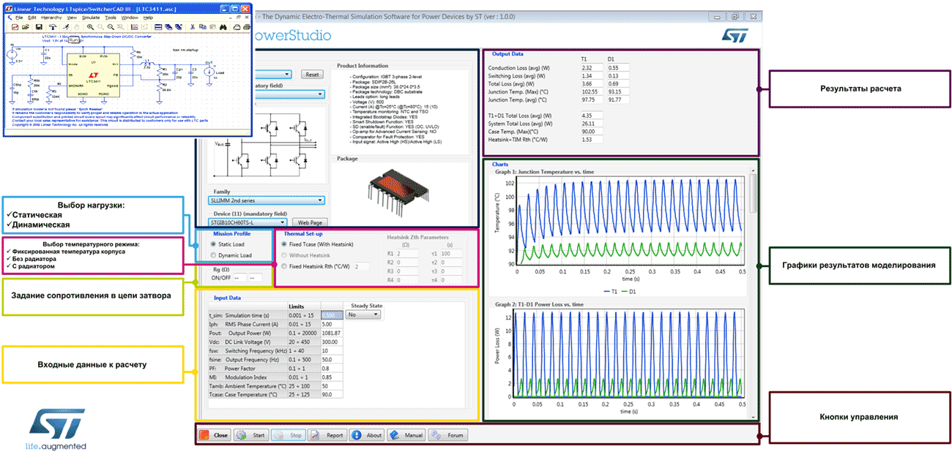Screen dimensions: 952x452
Task: Open the LTspice Window menu
Action: 130,18
